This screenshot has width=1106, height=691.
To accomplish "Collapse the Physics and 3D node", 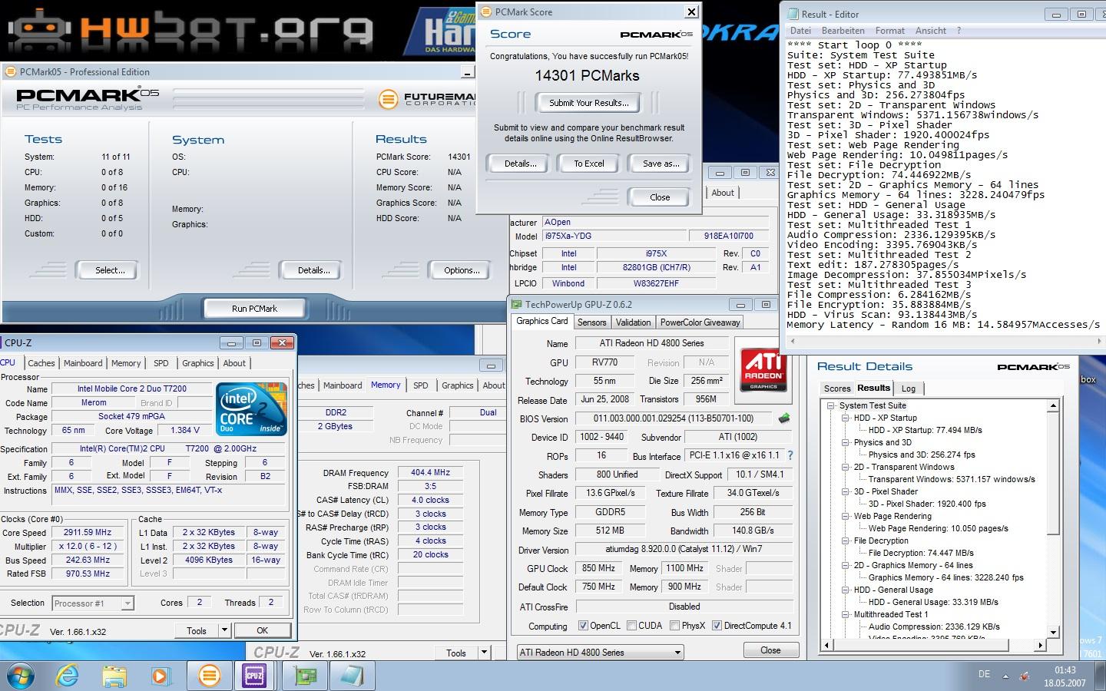I will [x=845, y=442].
